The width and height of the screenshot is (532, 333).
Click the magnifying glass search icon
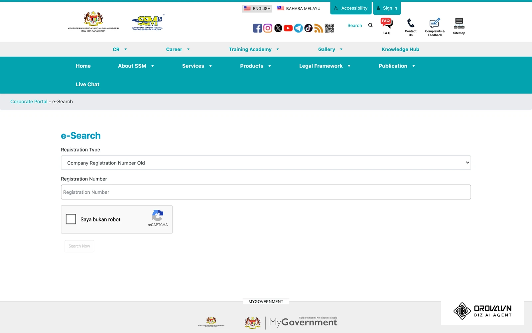click(370, 25)
